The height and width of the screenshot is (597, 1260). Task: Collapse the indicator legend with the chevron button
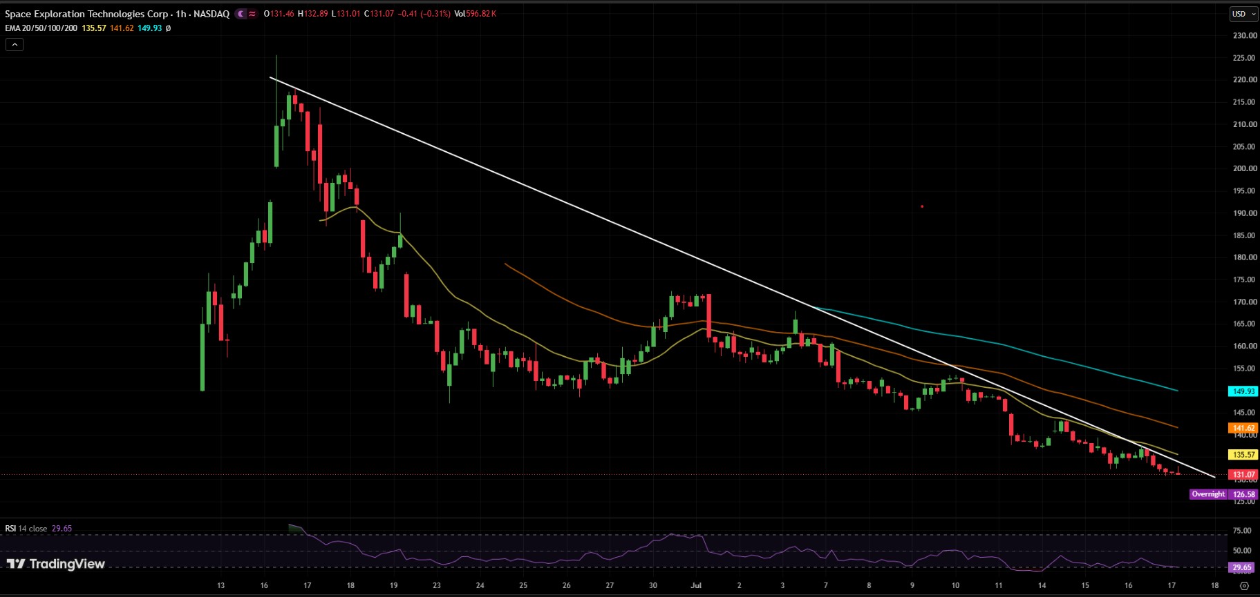[15, 44]
